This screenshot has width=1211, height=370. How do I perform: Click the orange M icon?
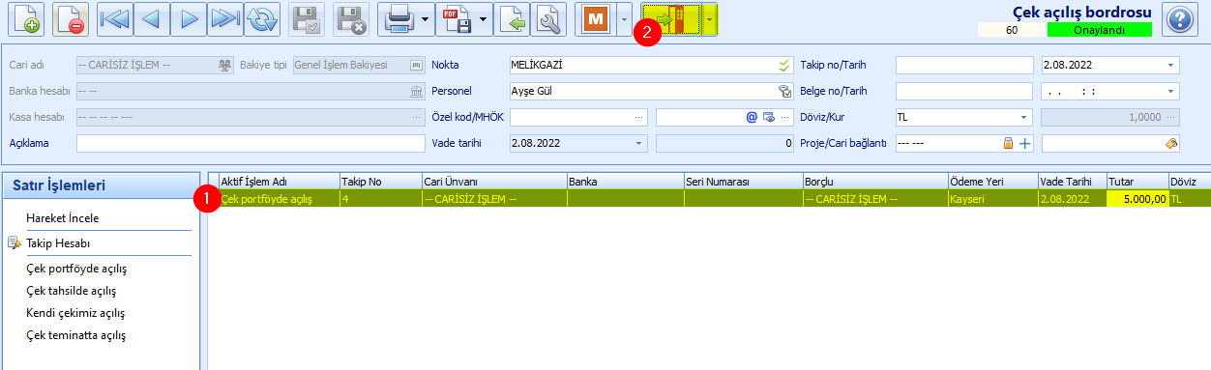595,19
